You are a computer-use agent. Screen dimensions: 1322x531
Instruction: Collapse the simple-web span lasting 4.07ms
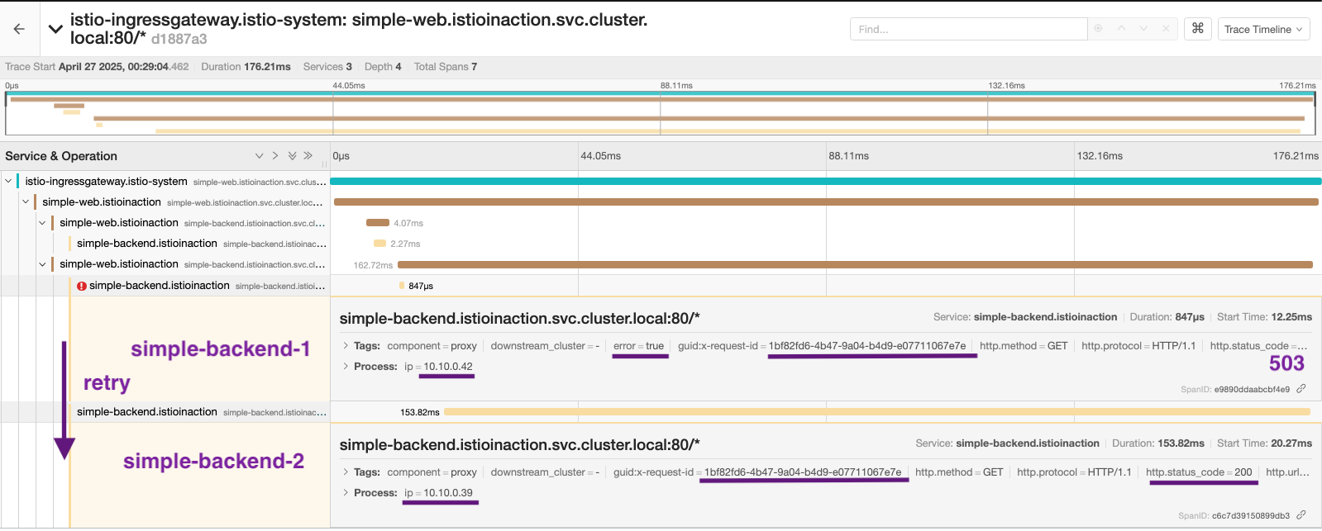coord(43,223)
